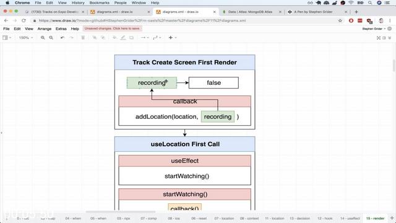Switch to MongoDB Atlas browser tab
The image size is (396, 223).
coord(252,12)
